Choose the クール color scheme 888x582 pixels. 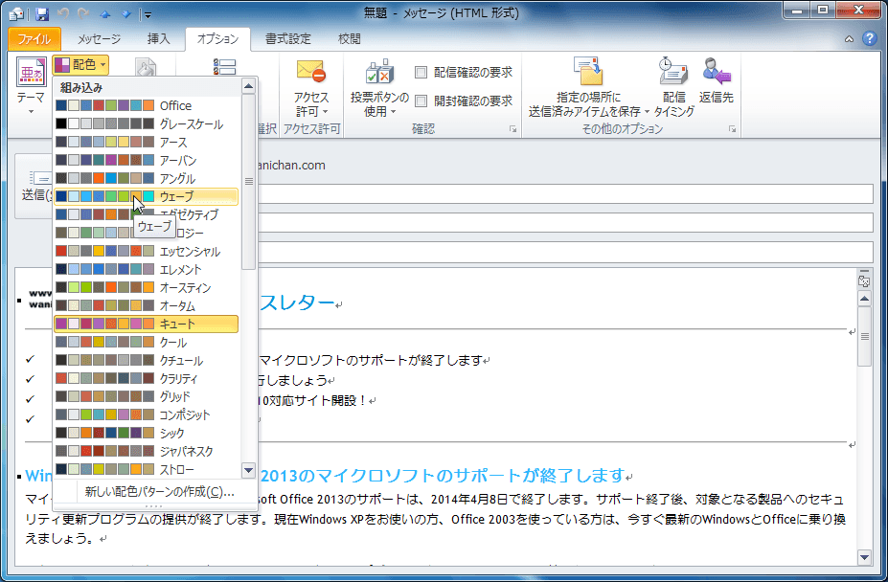pos(147,343)
